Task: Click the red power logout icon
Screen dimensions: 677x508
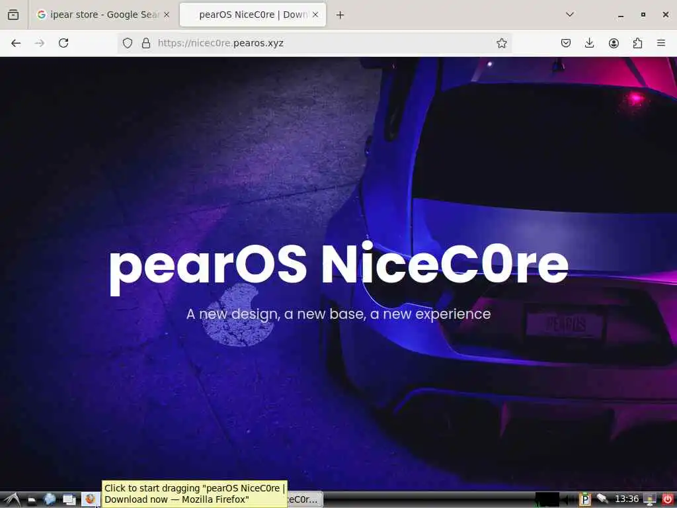Action: 667,500
